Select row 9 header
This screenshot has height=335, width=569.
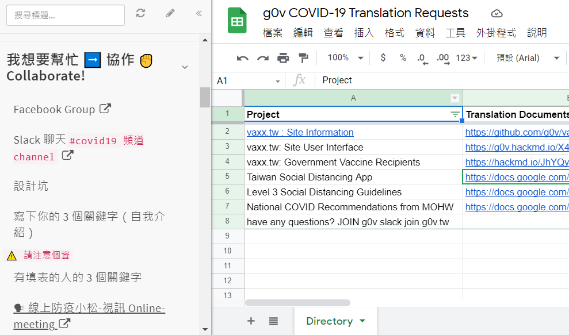(x=227, y=236)
